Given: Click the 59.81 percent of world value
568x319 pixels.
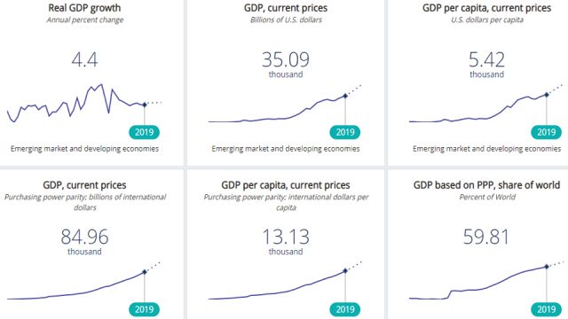Looking at the screenshot, I should click(486, 237).
